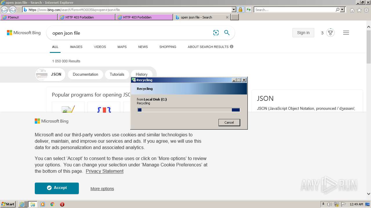Click the IE Home icon
Image resolution: width=371 pixels, height=208 pixels.
tap(352, 10)
